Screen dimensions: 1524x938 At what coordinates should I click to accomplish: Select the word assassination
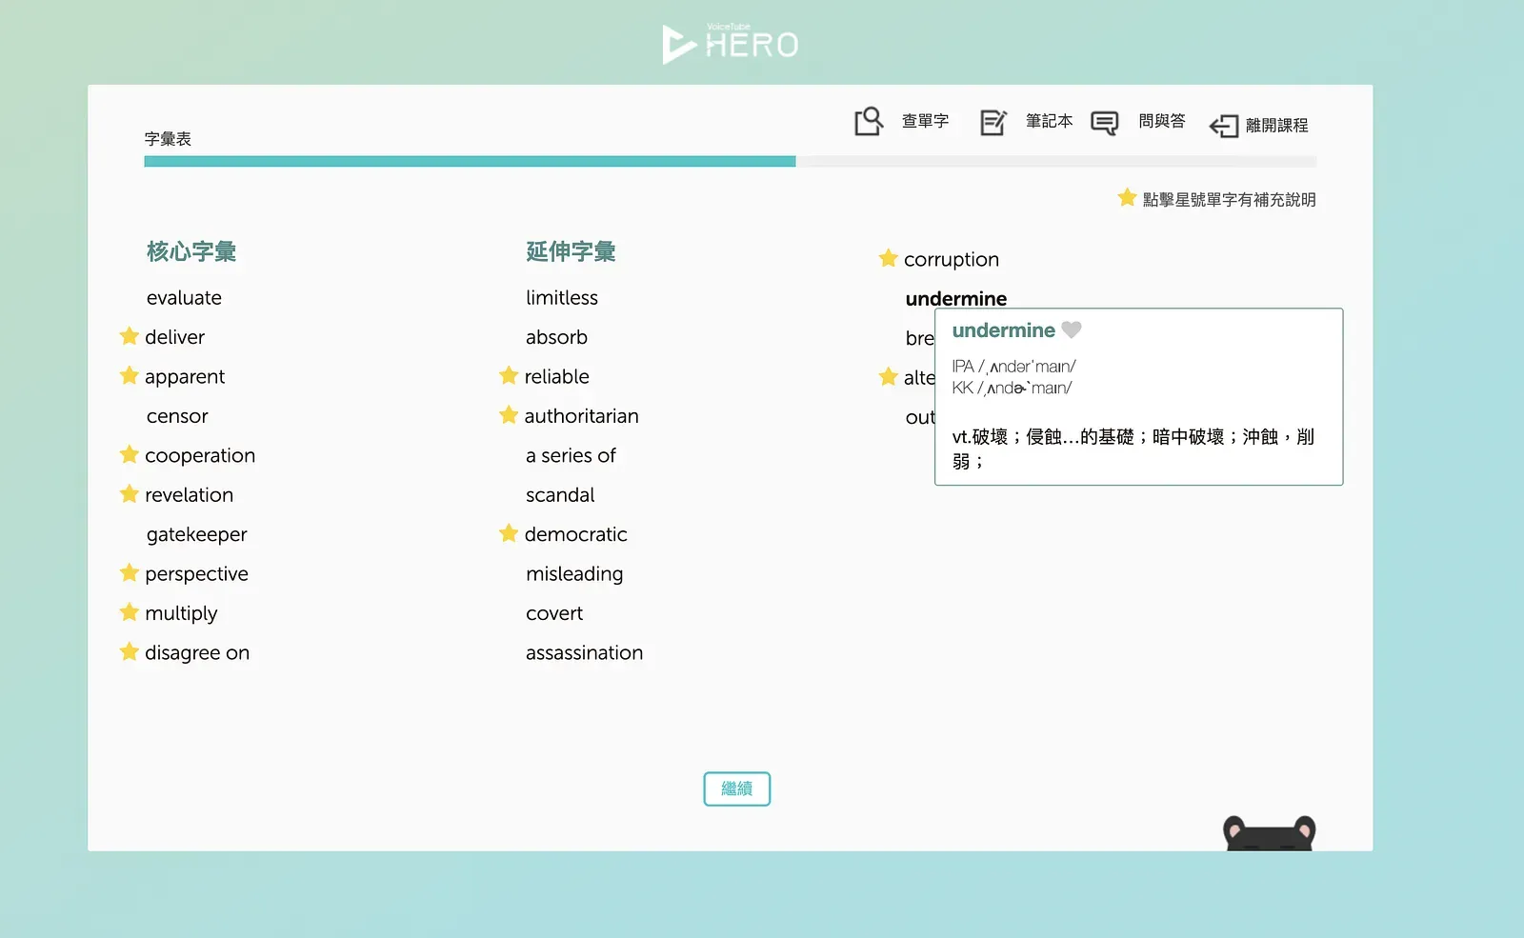(584, 653)
